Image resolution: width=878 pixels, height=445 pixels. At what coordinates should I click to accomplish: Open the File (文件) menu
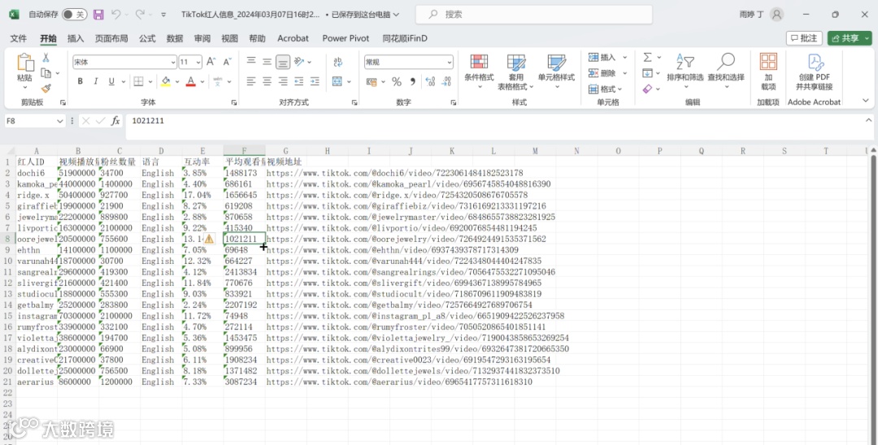point(19,39)
